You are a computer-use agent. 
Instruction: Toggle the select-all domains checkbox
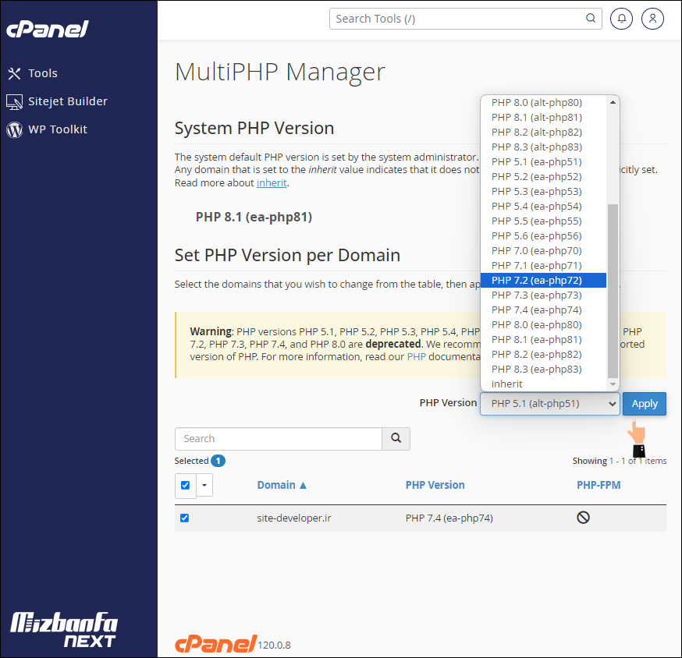tap(185, 485)
